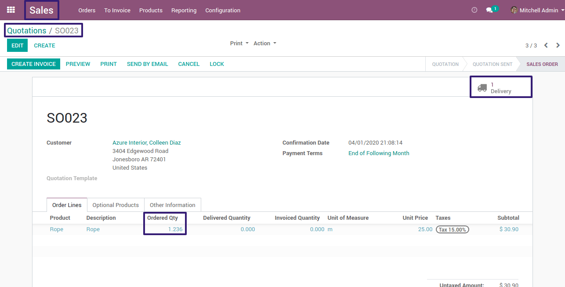Click the unit price 25.00 cell

425,229
